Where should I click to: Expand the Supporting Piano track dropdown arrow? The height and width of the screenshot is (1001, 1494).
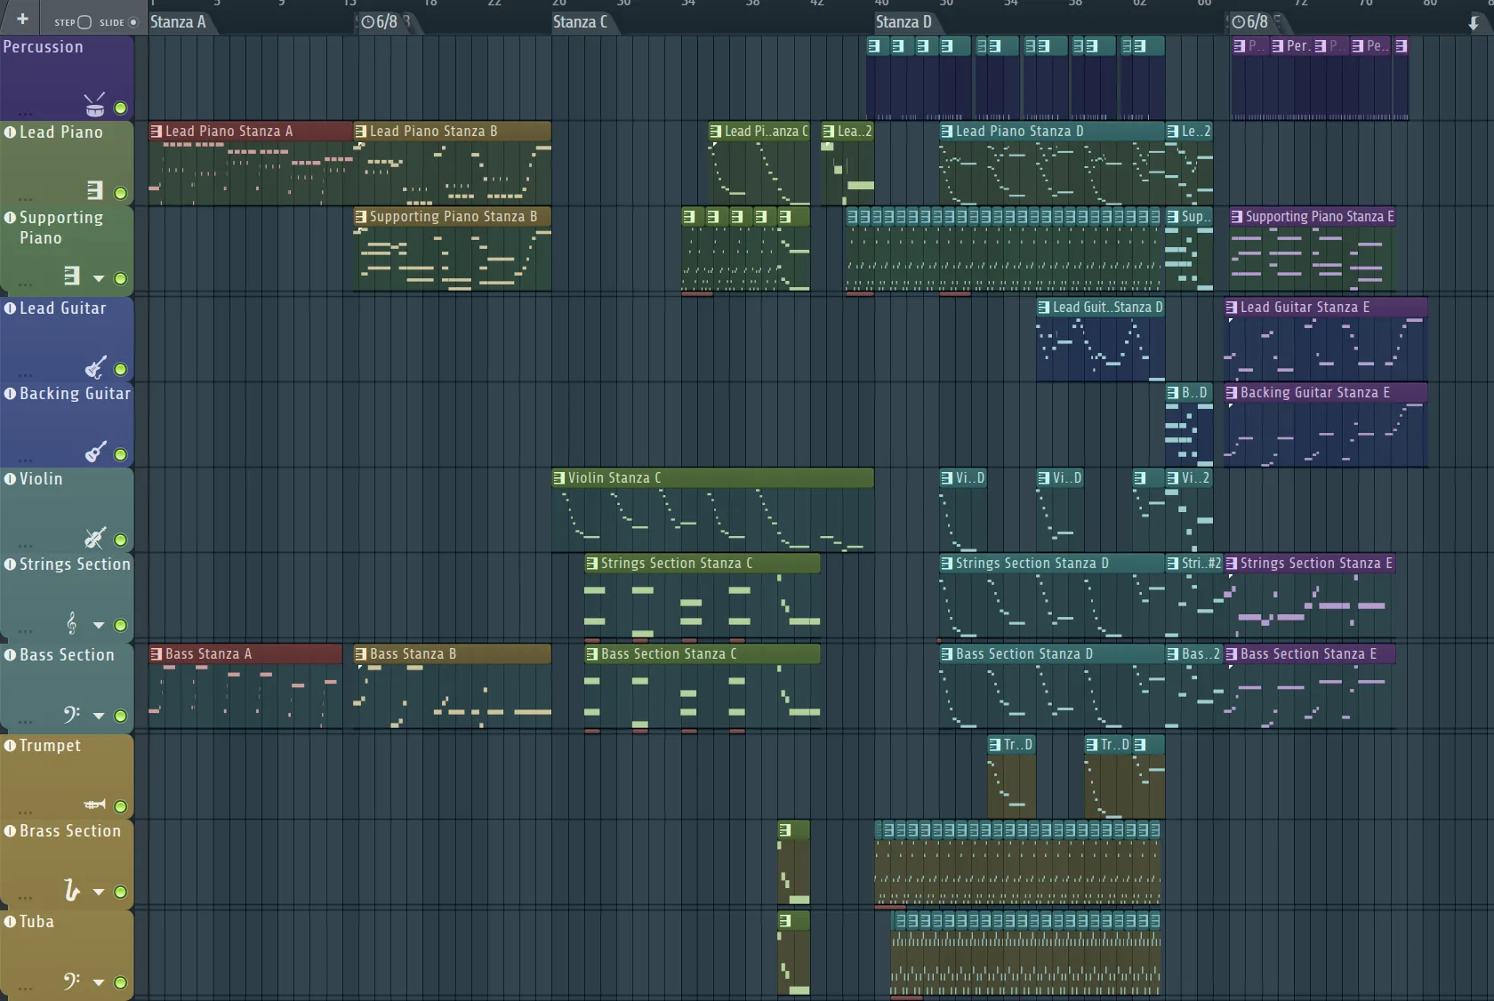click(99, 279)
